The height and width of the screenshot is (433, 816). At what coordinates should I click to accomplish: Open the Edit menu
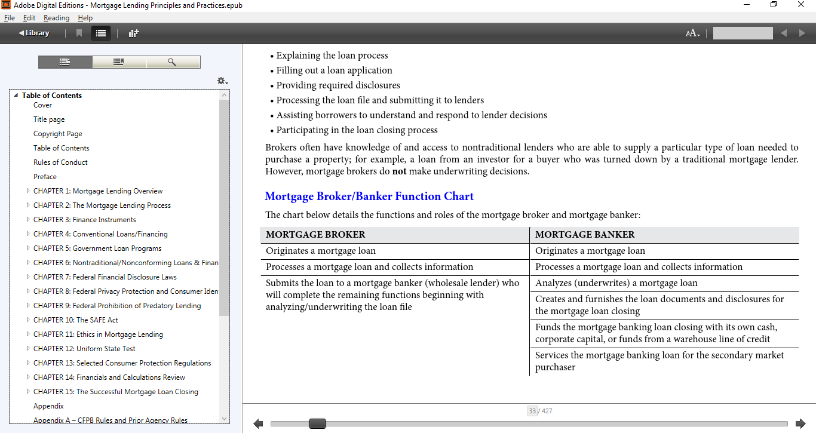(x=29, y=18)
